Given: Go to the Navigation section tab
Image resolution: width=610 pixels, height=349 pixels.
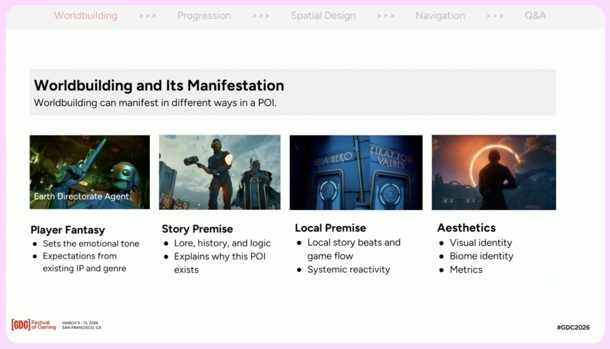Looking at the screenshot, I should (440, 16).
